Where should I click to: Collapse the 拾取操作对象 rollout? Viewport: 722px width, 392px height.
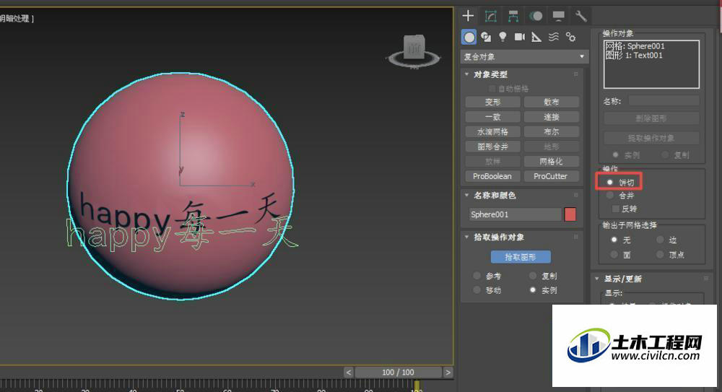coord(466,237)
